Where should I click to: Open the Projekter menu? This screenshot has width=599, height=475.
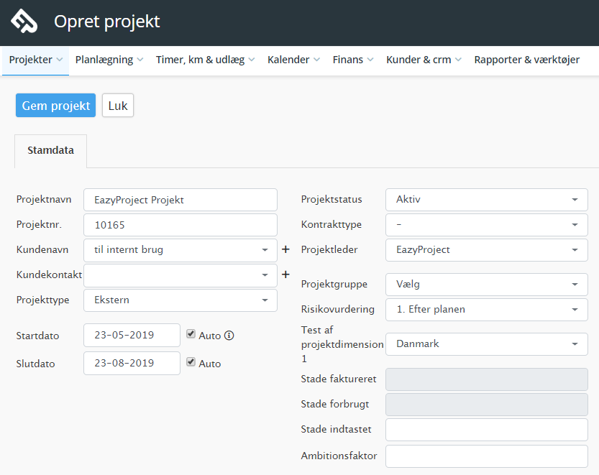point(35,60)
